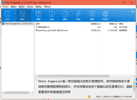
Task: Select the file 使用说明.txt
Action: coord(44,27)
